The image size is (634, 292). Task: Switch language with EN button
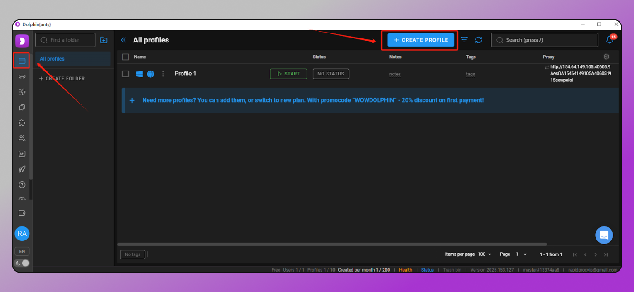[x=22, y=251]
